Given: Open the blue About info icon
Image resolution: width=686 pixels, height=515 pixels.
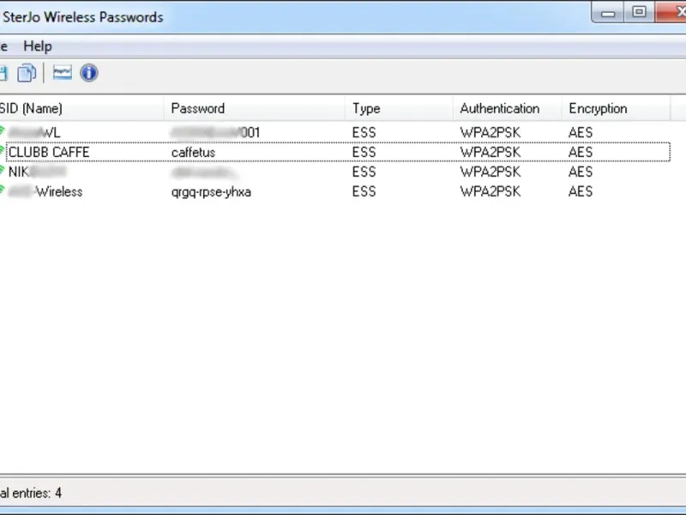Looking at the screenshot, I should pos(89,73).
